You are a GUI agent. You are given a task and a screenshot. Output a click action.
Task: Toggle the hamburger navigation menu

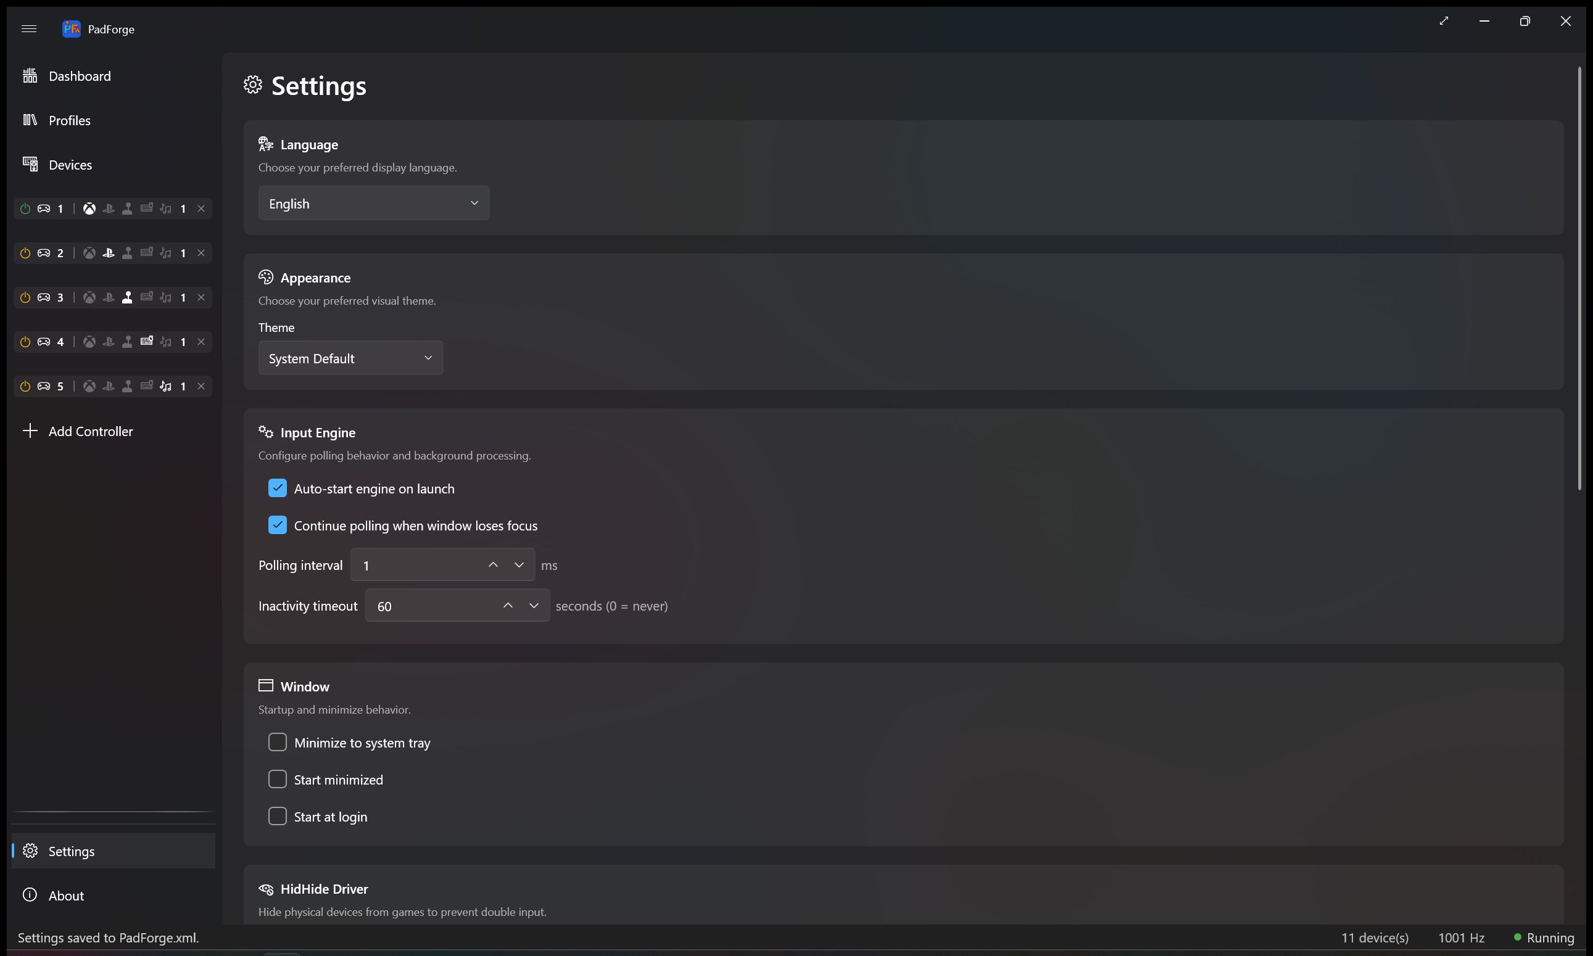pos(29,28)
